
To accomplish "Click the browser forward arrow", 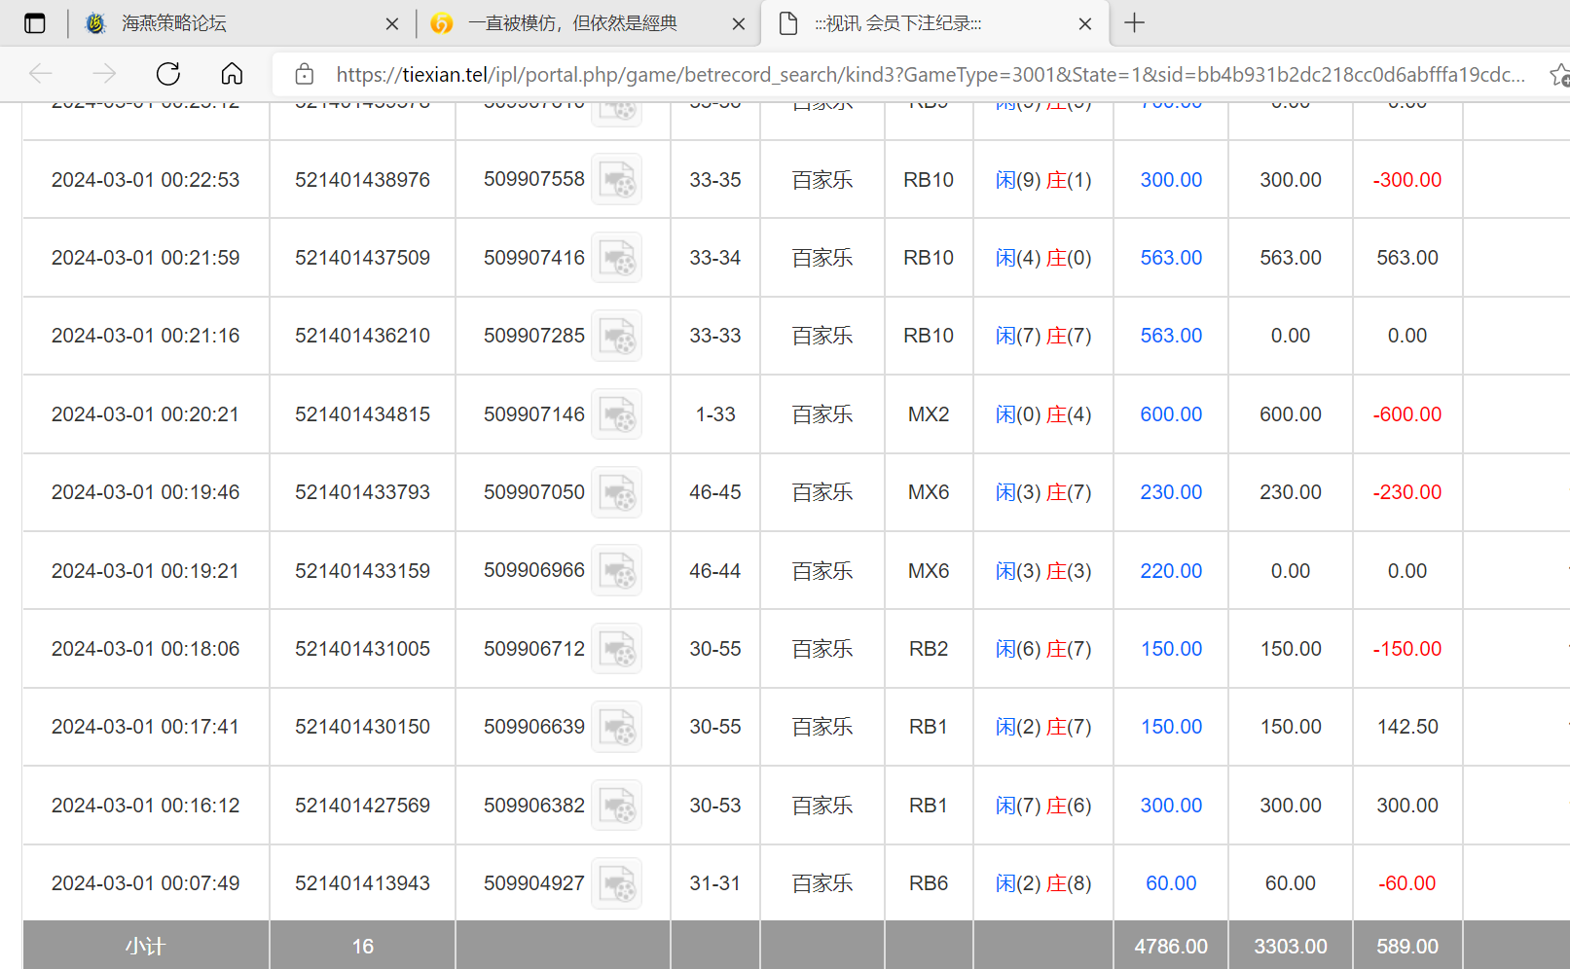I will point(104,74).
